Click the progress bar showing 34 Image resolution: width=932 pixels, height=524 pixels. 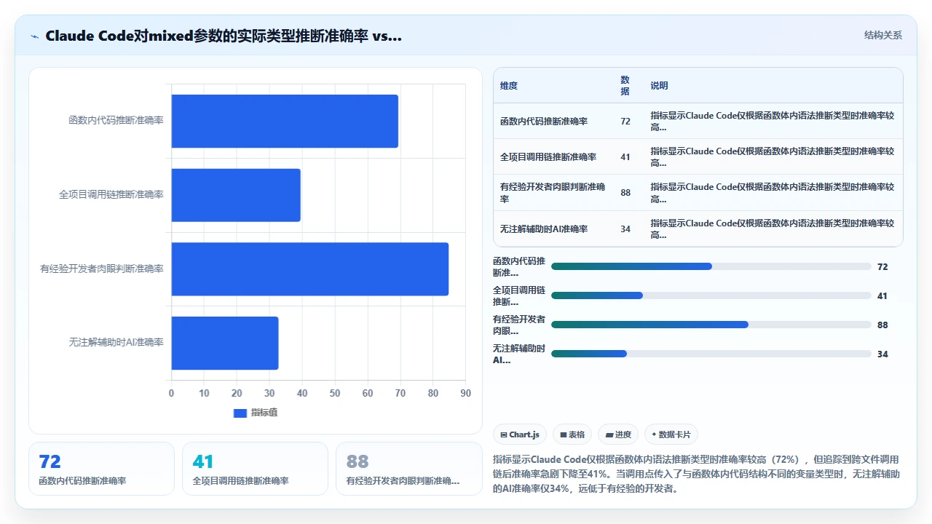pos(711,354)
